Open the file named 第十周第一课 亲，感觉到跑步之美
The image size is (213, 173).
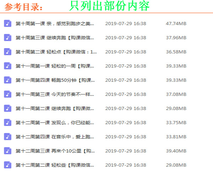(x=55, y=24)
